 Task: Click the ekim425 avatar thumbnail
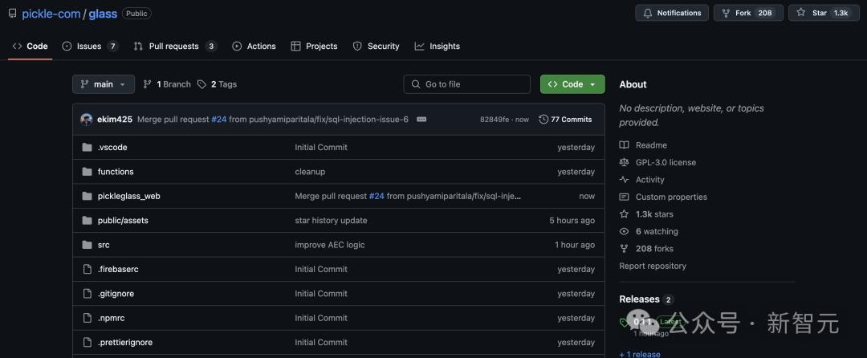coord(86,120)
